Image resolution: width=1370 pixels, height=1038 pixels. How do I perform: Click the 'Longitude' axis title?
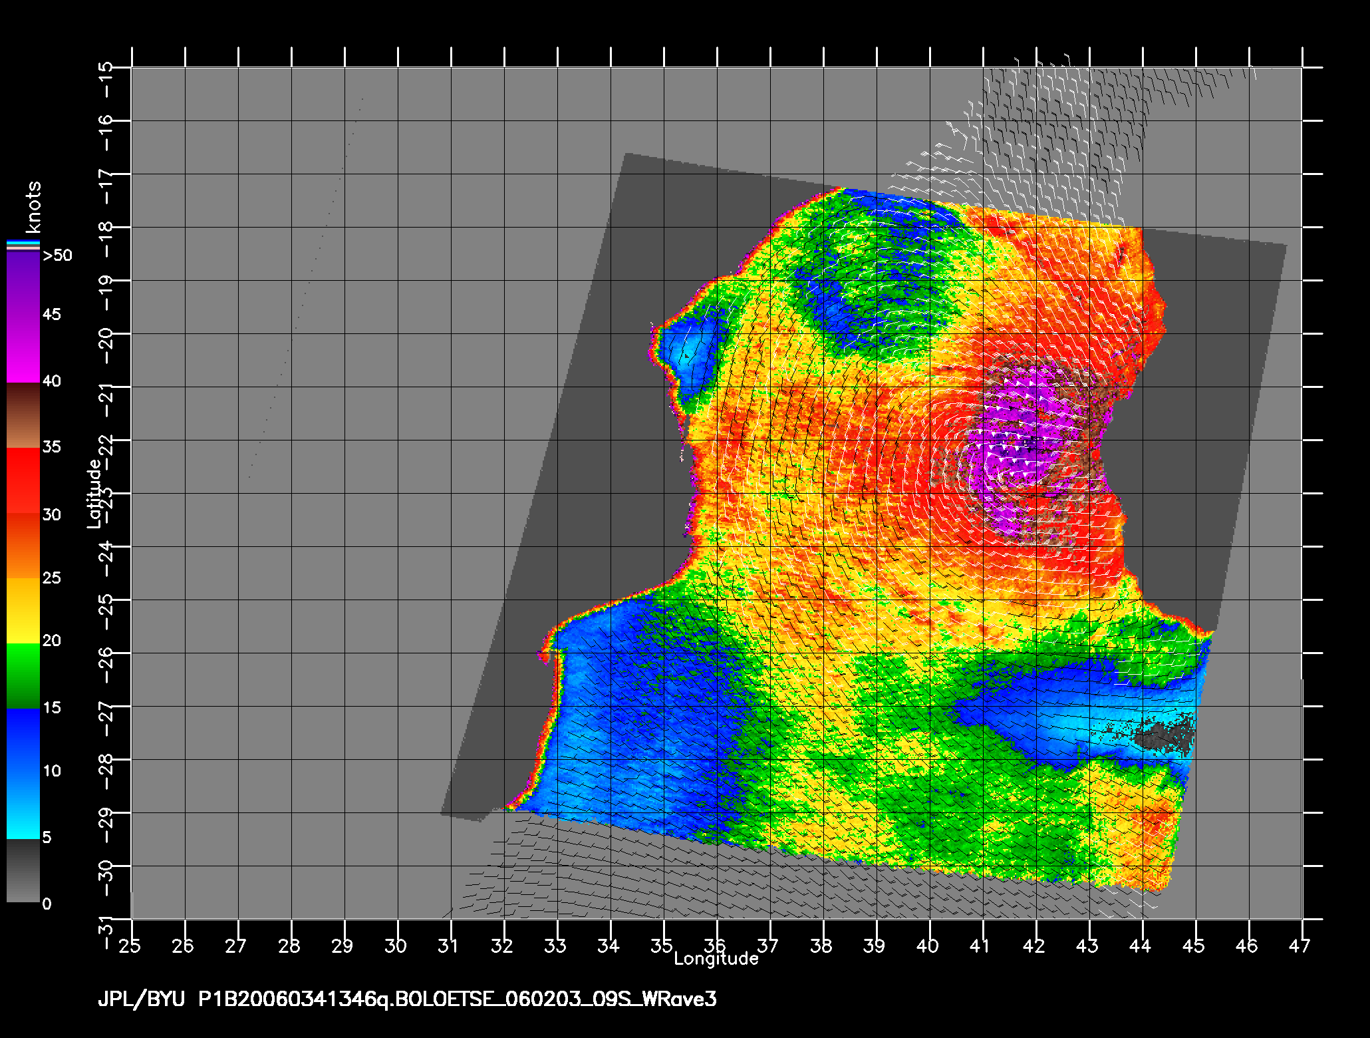[x=716, y=958]
